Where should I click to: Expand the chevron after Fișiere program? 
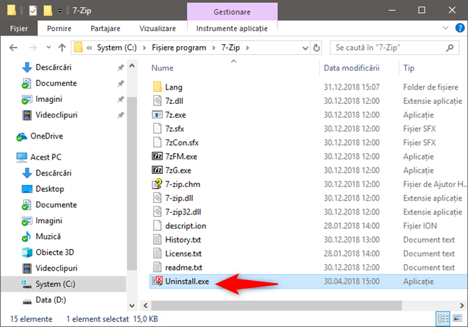213,48
